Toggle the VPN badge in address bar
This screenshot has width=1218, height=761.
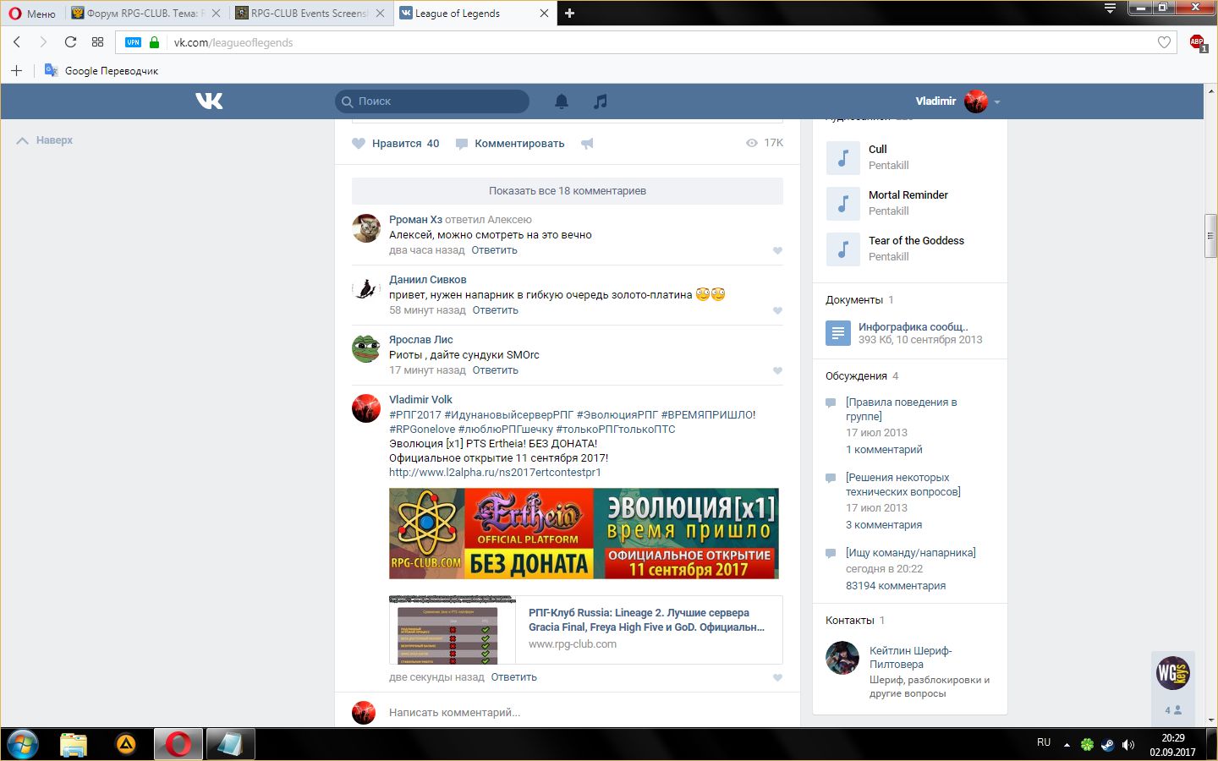point(133,42)
